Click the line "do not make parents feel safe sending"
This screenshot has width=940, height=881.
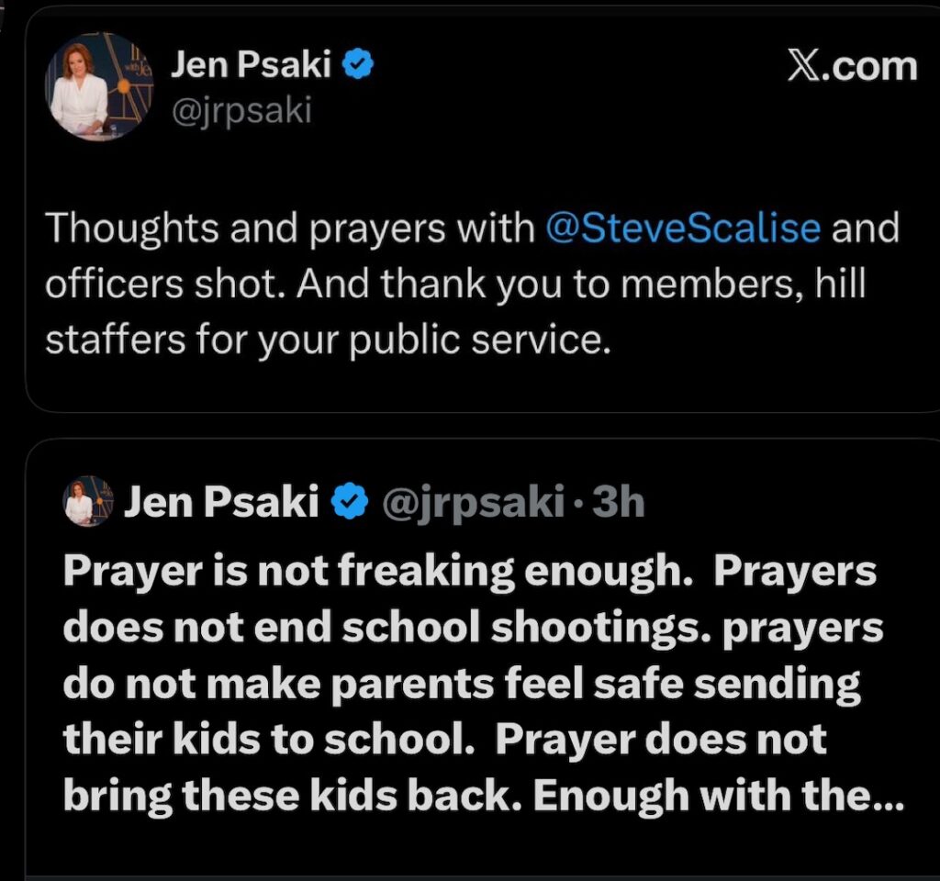click(461, 685)
